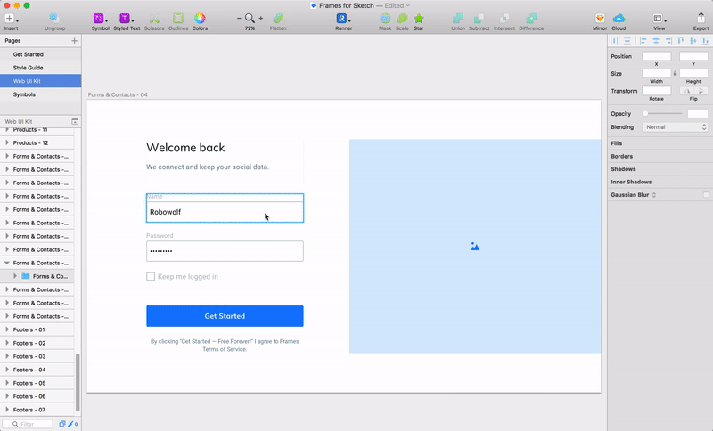This screenshot has width=713, height=431.
Task: Toggle the layer list collapse button
Action: click(x=75, y=122)
